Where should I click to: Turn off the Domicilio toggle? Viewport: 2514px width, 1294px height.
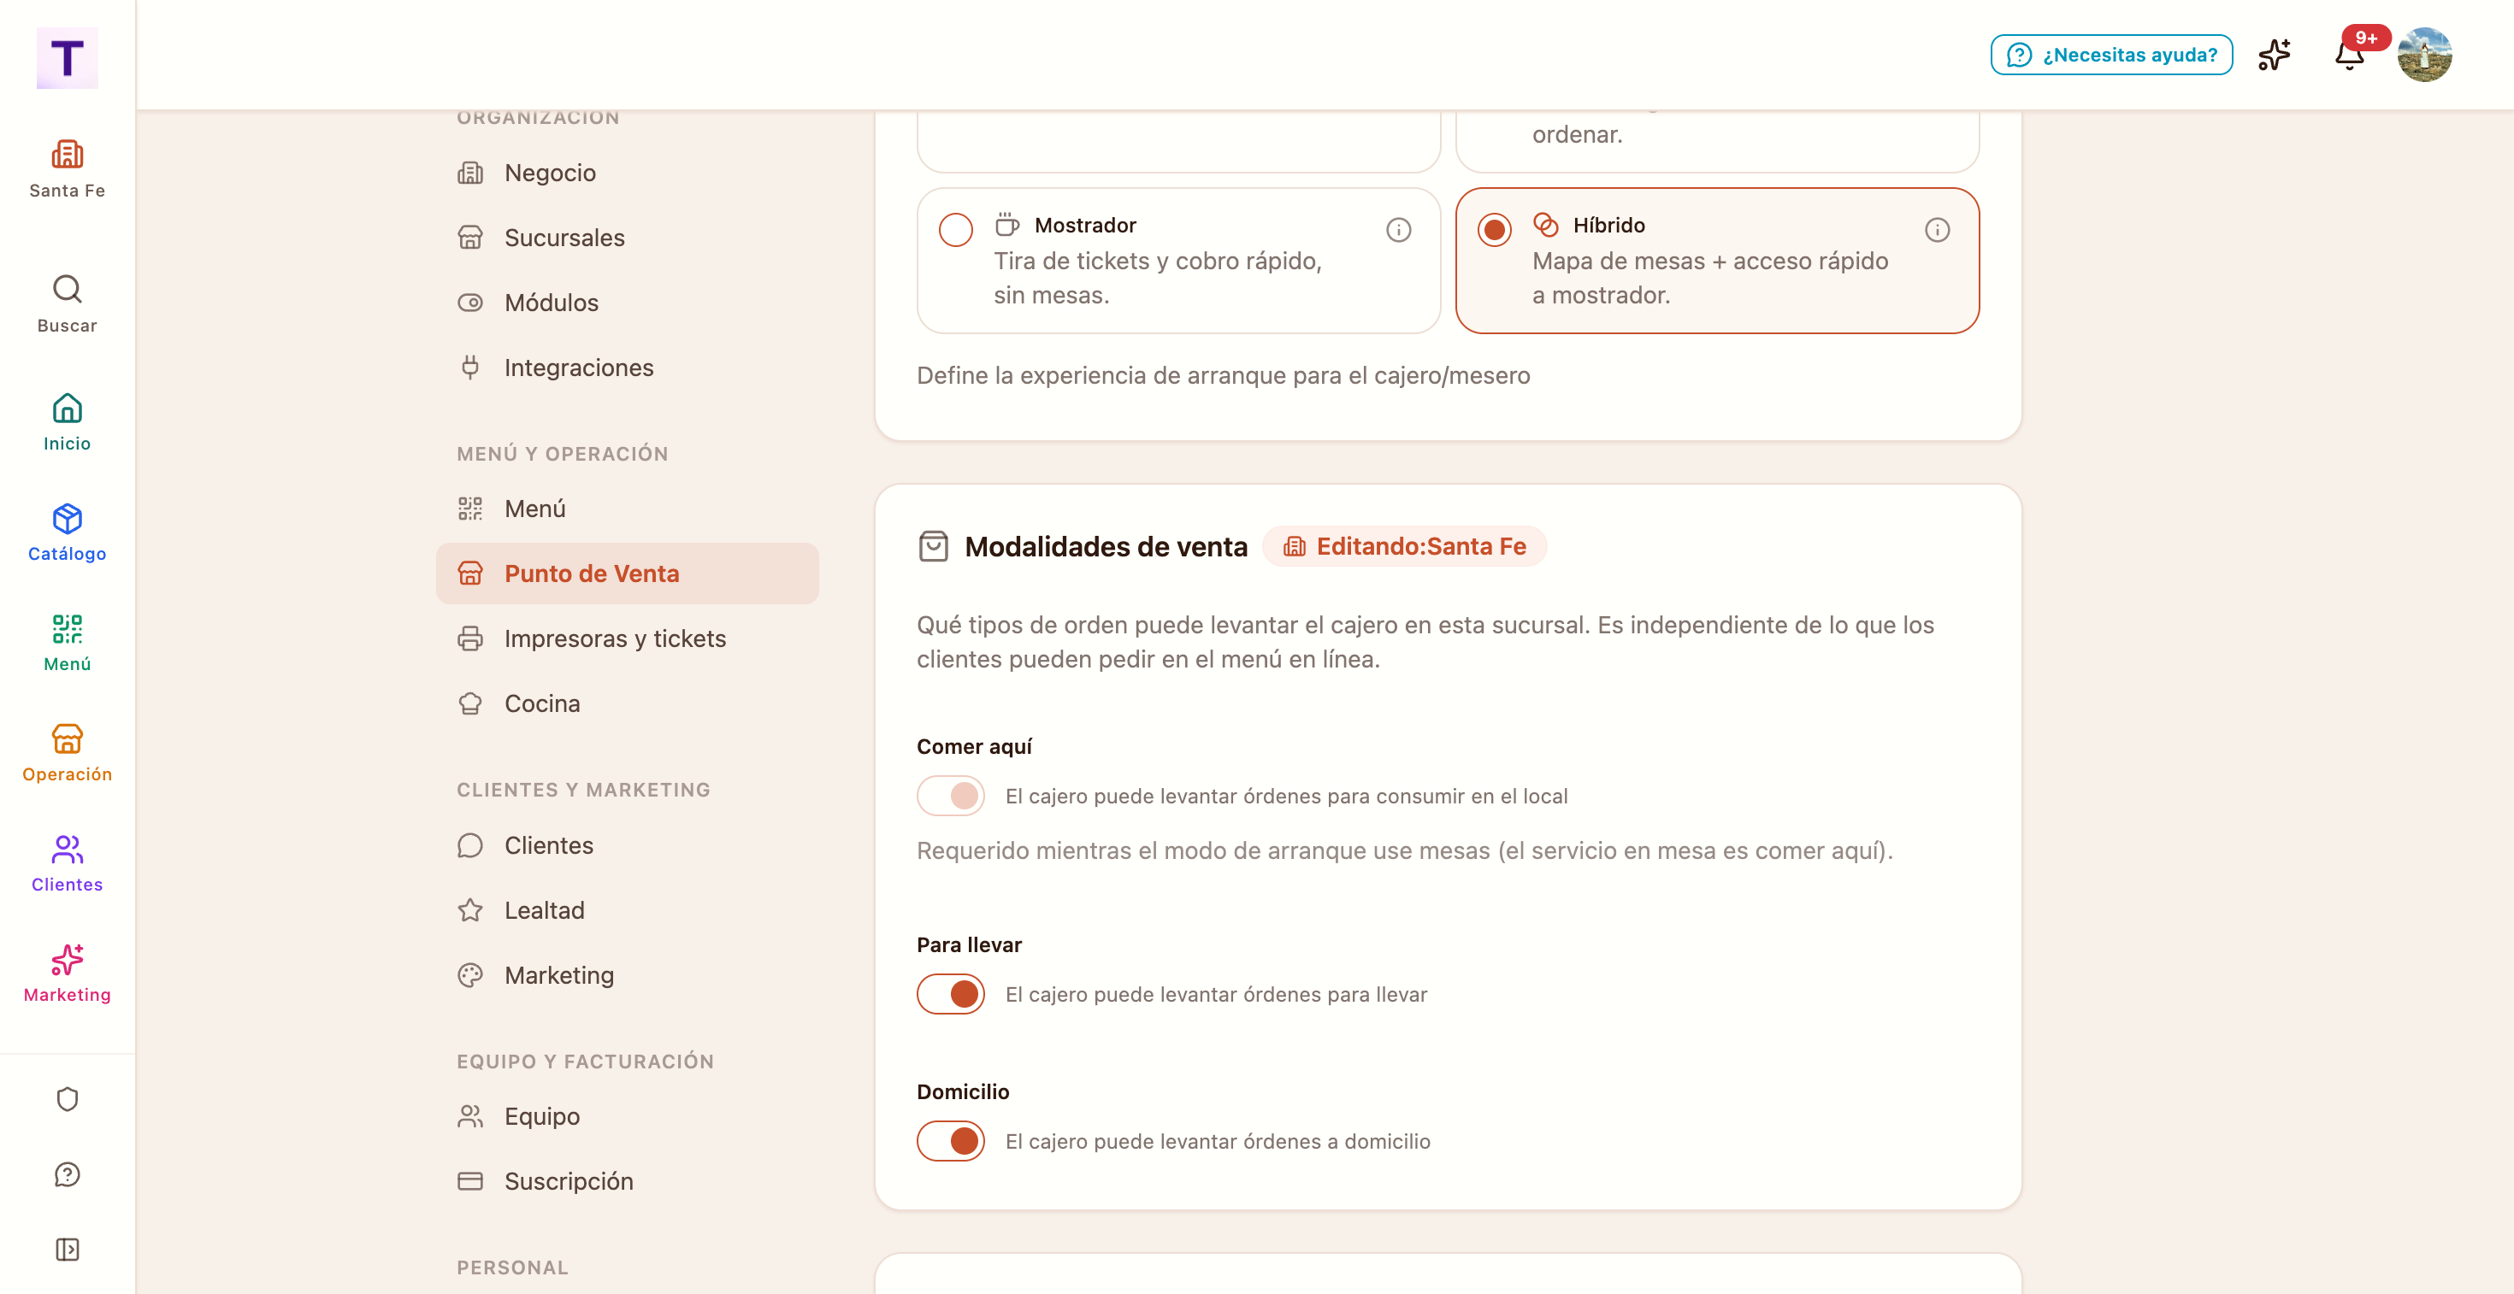[951, 1141]
